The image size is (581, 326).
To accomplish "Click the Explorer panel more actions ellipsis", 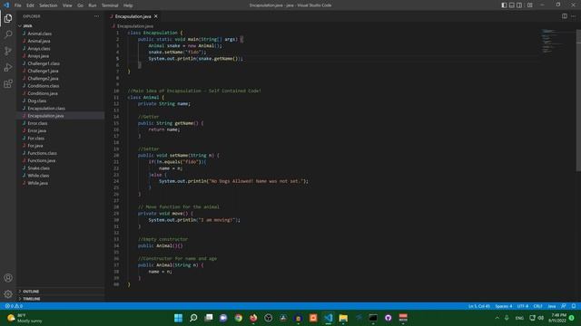I will (96, 16).
